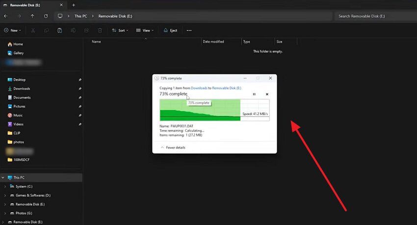The image size is (417, 225).
Task: Click the Delete trash icon
Action: 100,30
